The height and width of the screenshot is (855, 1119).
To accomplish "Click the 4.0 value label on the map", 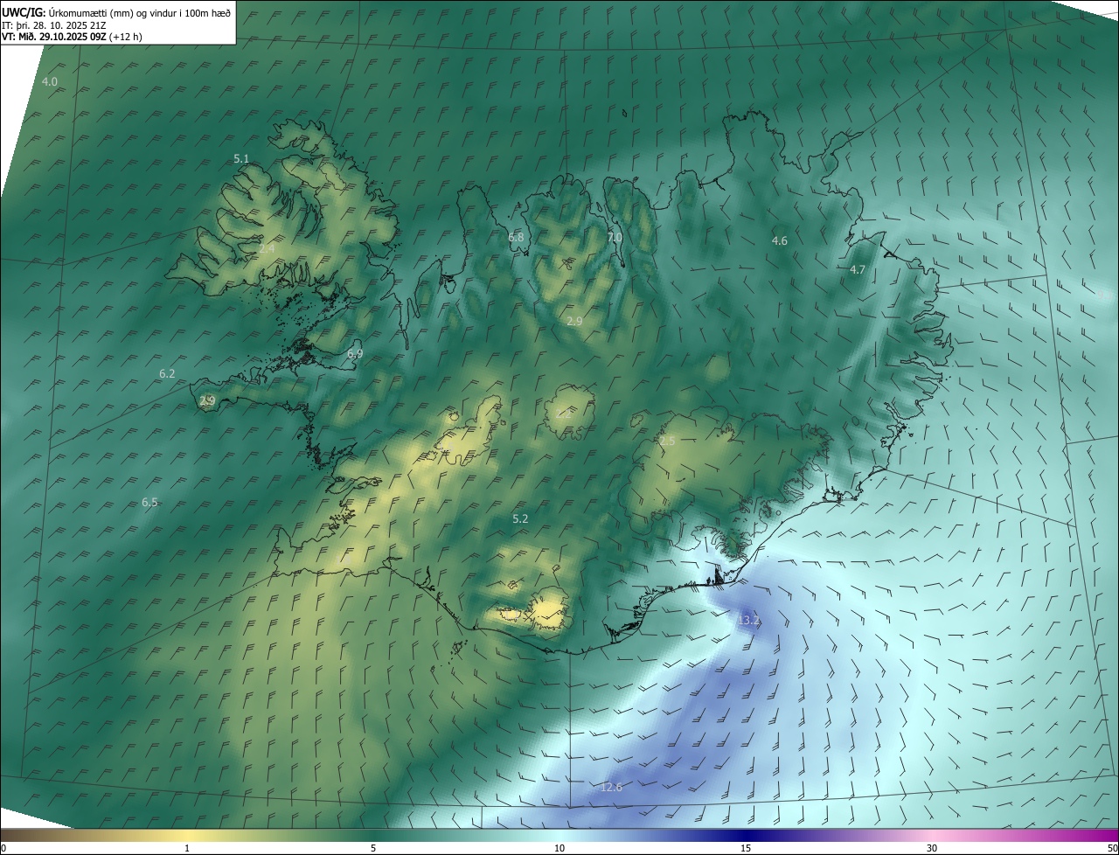I will [50, 81].
